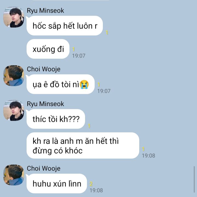Viewport: 197px width, 197px height.
Task: Select the second Ryu Minseok sender name
Action: click(x=45, y=104)
